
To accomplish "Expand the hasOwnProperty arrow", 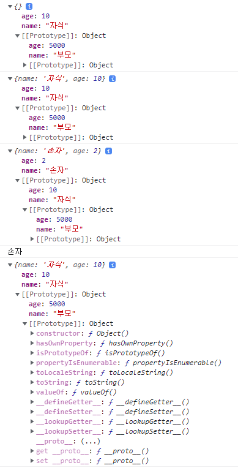I will [x=32, y=343].
